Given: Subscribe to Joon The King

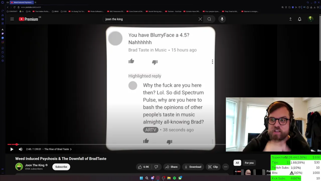Looking at the screenshot, I should 61,167.
